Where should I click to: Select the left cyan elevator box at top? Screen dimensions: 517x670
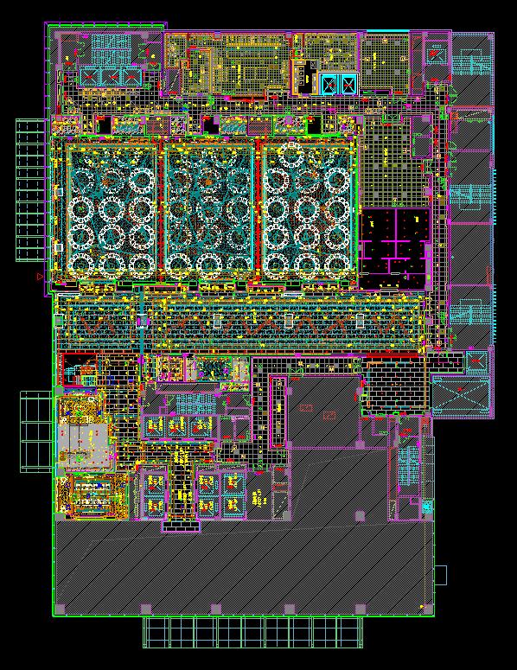tap(329, 84)
